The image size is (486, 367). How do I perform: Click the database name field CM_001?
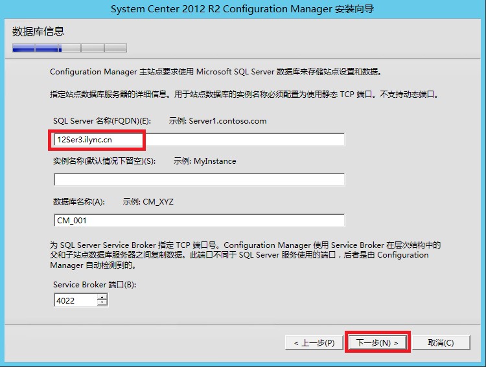[200, 221]
